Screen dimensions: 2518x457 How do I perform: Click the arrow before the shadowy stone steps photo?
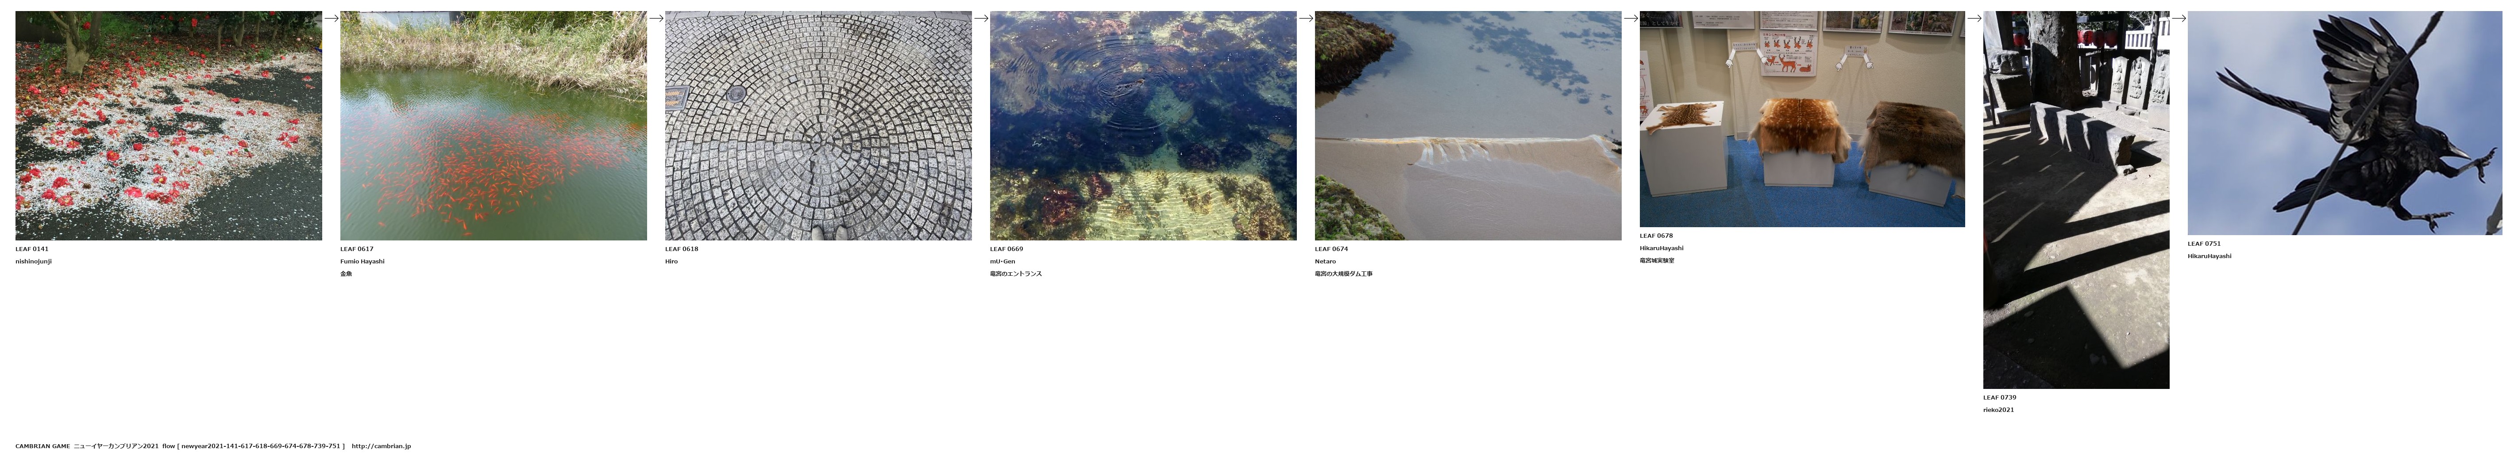1974,19
